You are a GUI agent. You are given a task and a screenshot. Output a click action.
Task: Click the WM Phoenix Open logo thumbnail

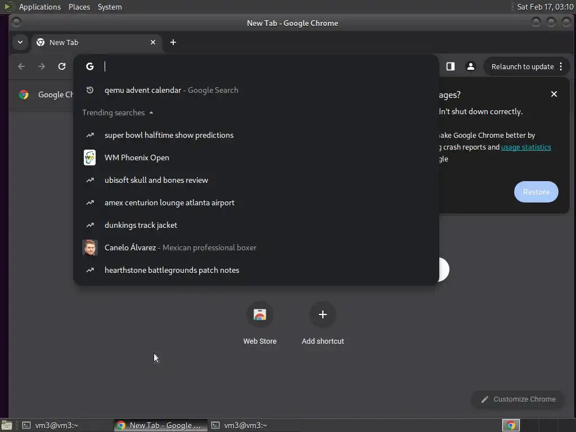click(90, 157)
